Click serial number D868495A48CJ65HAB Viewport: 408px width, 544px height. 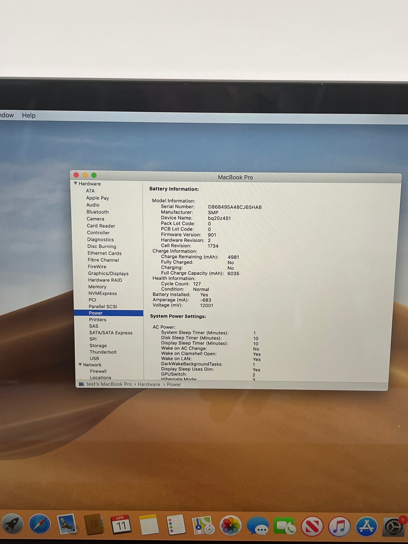(235, 207)
